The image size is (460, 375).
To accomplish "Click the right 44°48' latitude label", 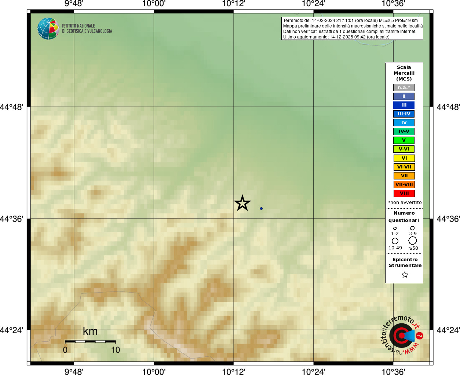I will [448, 107].
